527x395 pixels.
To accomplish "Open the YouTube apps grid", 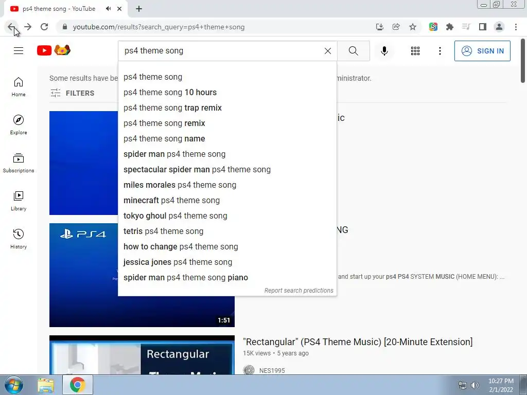I will coord(415,51).
